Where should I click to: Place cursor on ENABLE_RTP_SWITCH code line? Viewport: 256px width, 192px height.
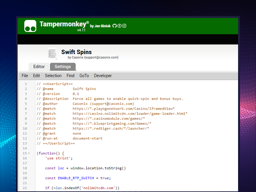78,178
